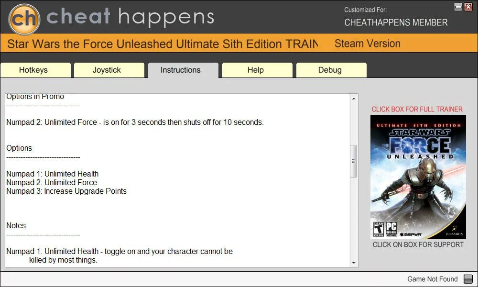Click the 'Steam Version' label
Screen dimensions: 478x287
367,44
